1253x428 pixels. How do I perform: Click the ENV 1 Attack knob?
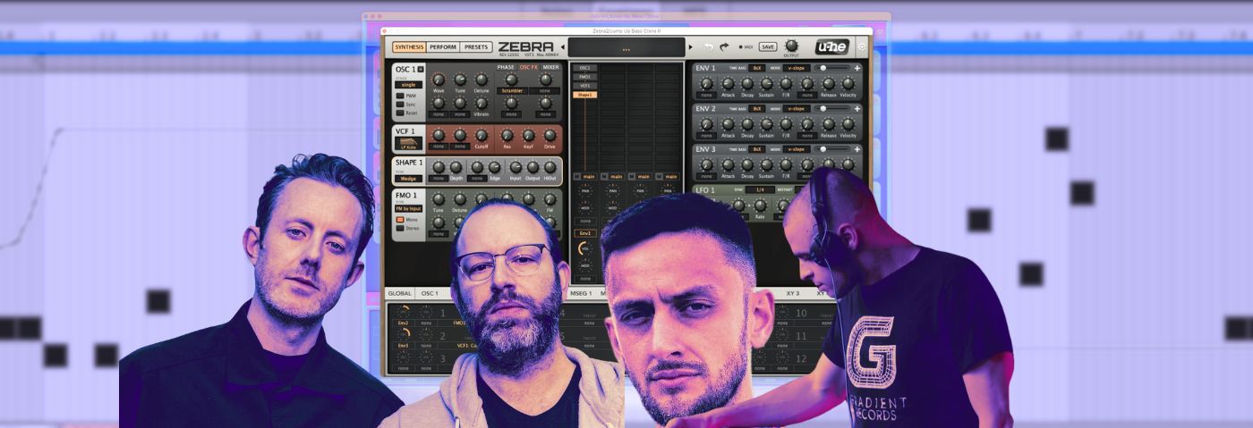tap(728, 83)
